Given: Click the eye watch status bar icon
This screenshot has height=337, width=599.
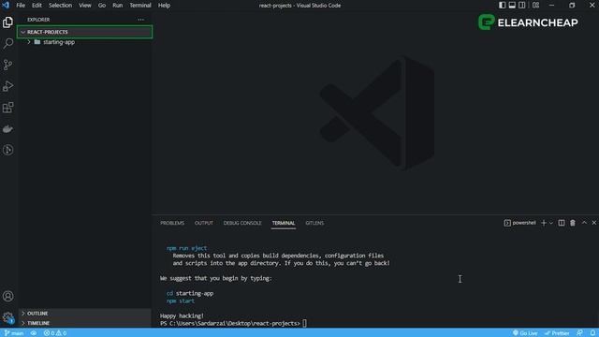Looking at the screenshot, I should (34, 333).
